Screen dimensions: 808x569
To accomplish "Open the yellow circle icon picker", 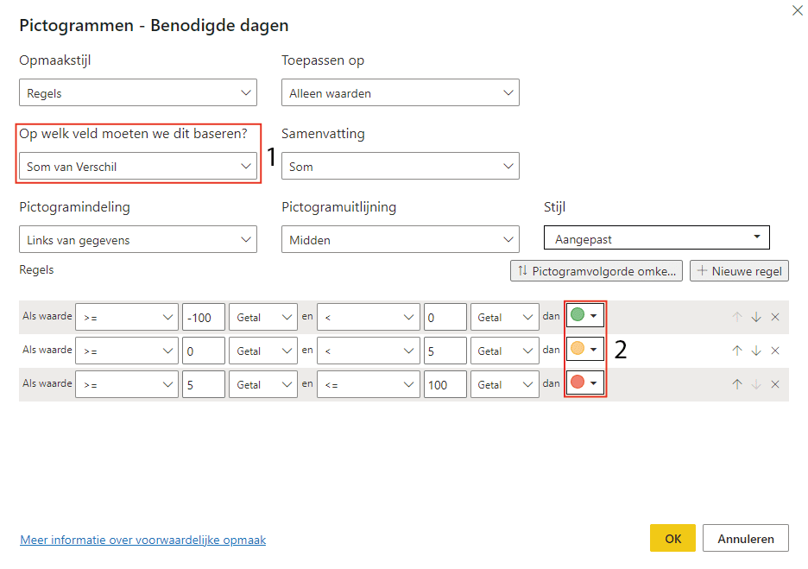I will [585, 349].
